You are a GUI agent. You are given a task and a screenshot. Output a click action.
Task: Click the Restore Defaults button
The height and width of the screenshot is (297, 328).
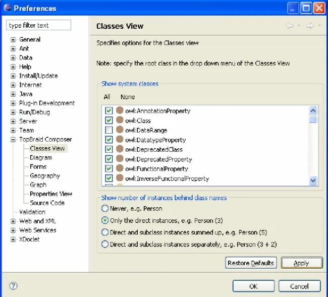(251, 263)
